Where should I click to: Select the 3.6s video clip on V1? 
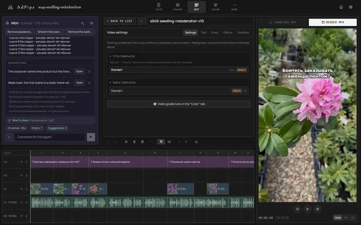tap(180, 189)
